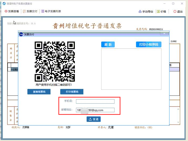Click scroll-up arrow in invoice remarks area

[x=178, y=109]
